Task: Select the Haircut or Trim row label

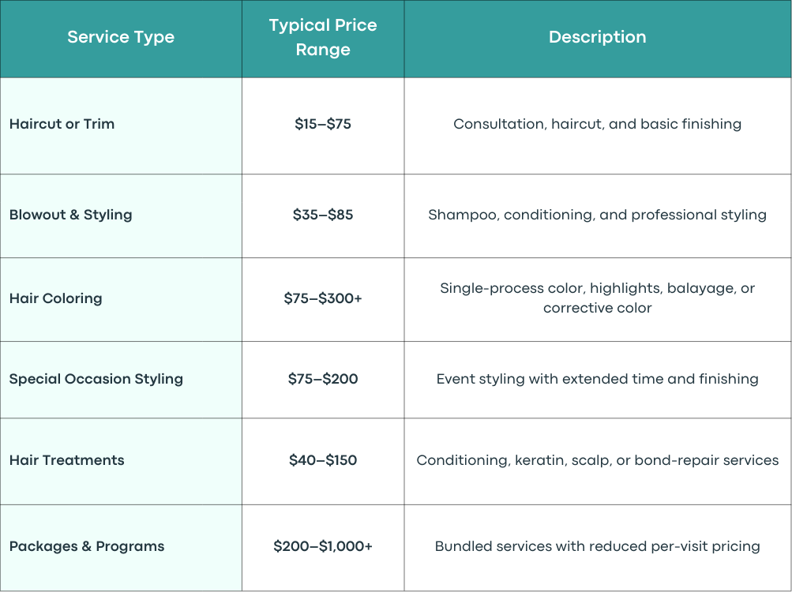Action: (x=62, y=124)
